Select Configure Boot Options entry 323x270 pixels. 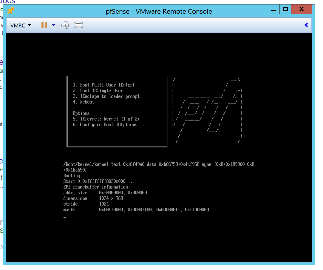point(109,124)
